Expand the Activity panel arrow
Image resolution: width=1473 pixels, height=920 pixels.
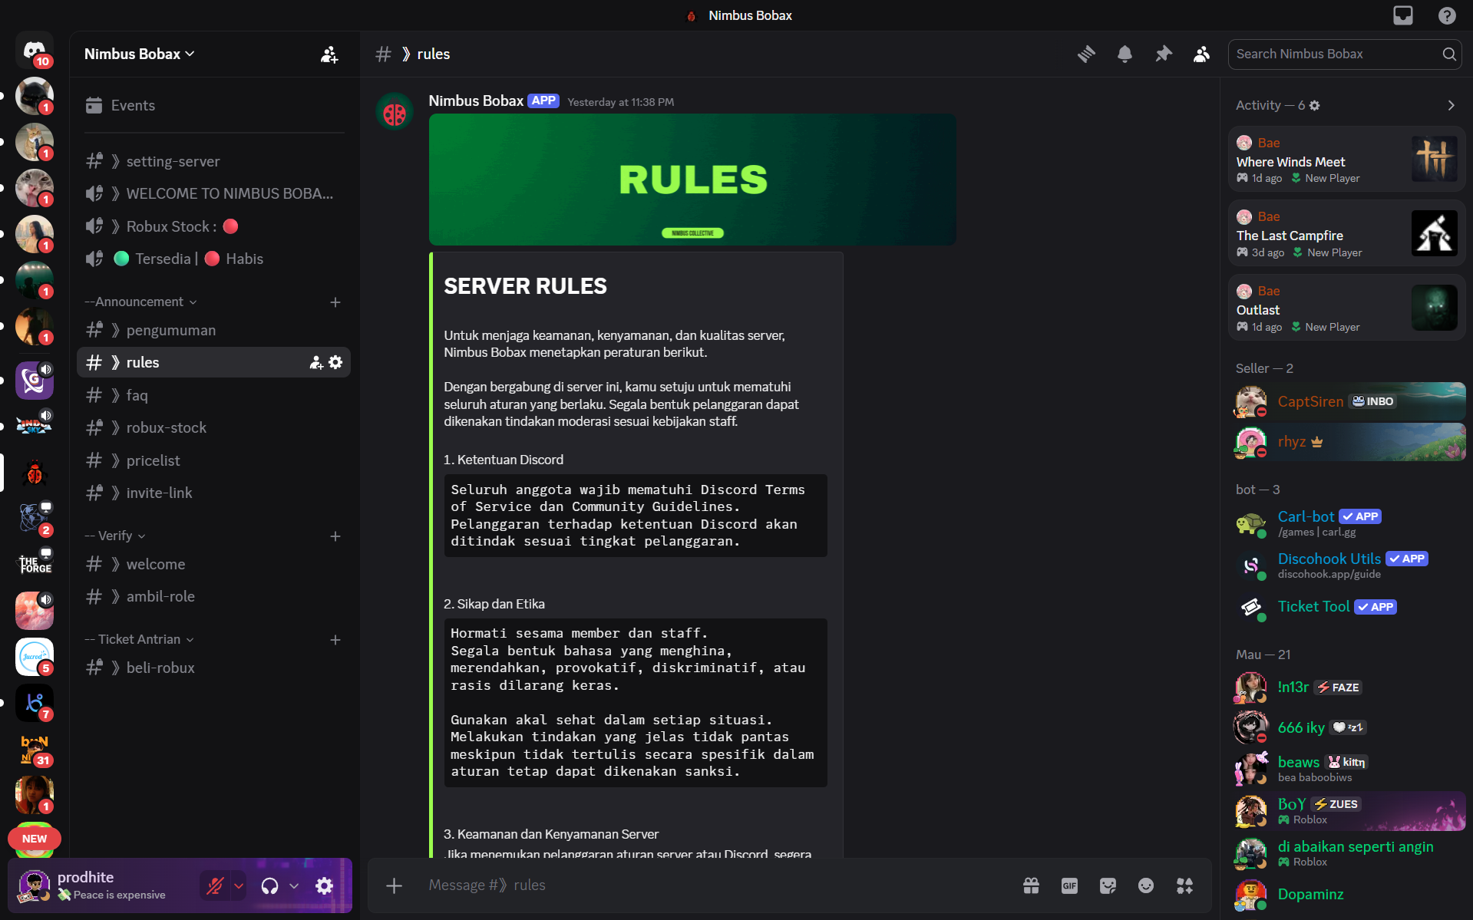1451,105
